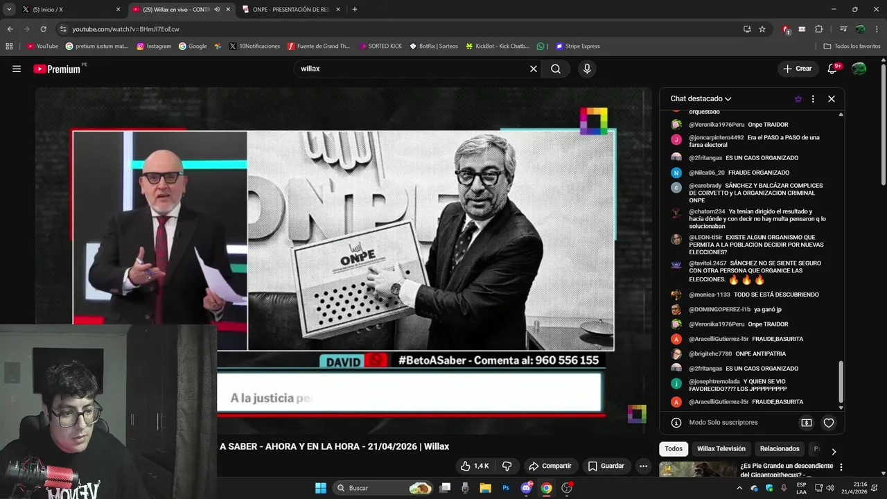The image size is (887, 499).
Task: Open the purple crown memberships icon in chat
Action: pos(798,99)
